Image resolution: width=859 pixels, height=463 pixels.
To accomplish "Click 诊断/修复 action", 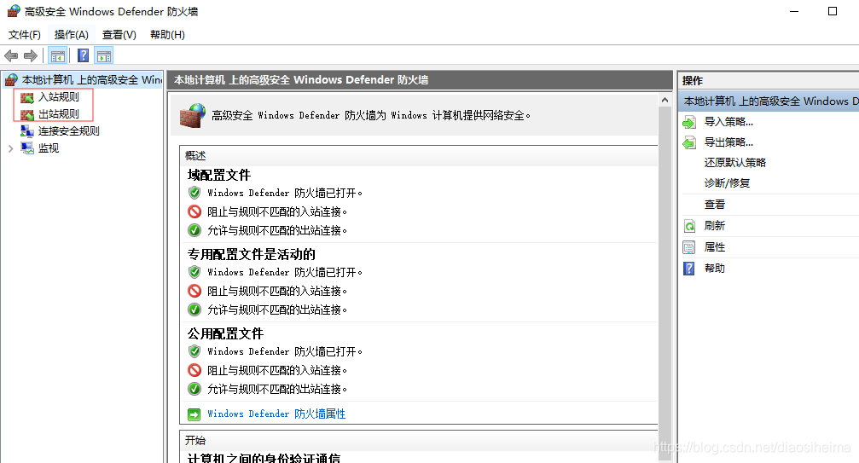I will point(727,182).
